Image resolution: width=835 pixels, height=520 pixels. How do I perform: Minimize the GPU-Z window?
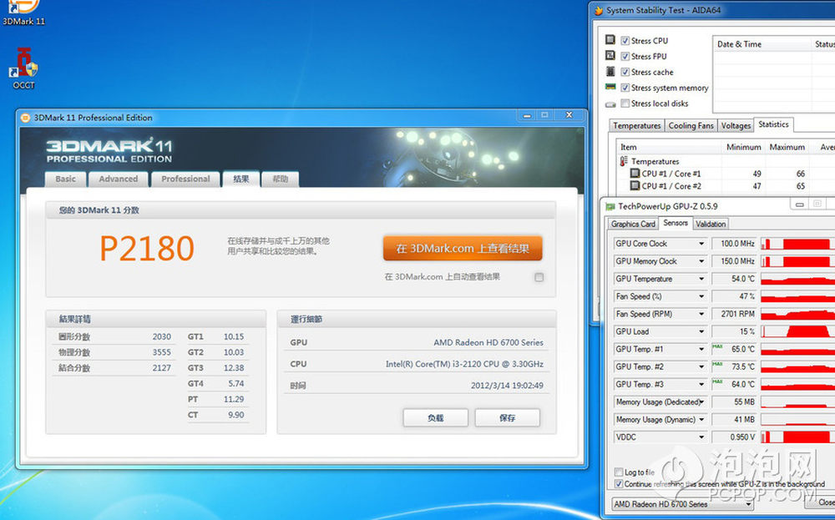point(799,204)
